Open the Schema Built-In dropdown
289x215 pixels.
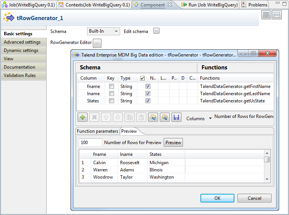click(103, 31)
